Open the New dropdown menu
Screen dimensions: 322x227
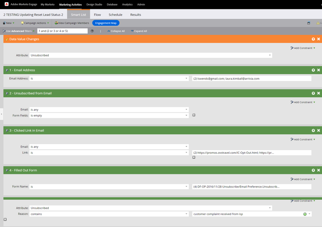point(9,23)
